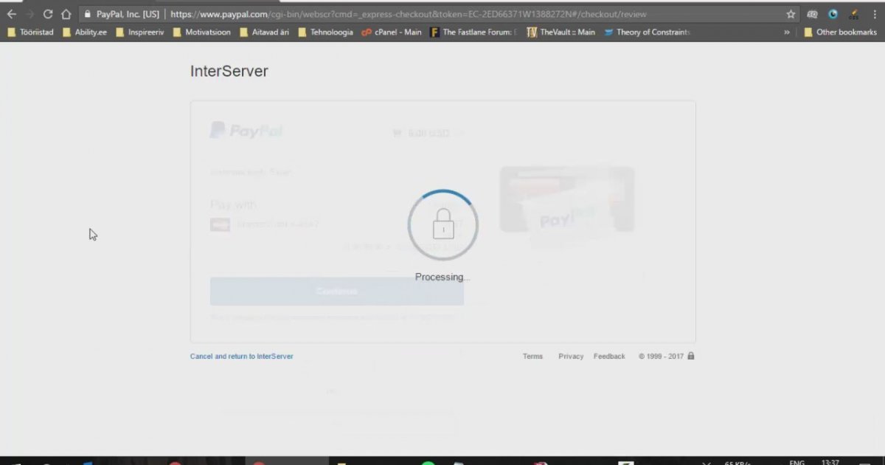Open The Fastlane Forum bookmark
885x465 pixels.
(x=473, y=32)
